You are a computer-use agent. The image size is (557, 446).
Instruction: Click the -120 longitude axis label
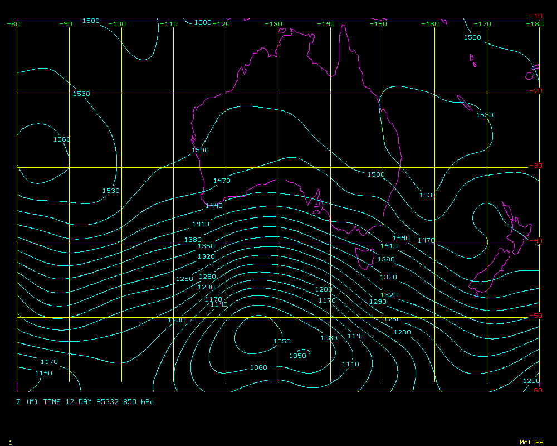point(222,24)
